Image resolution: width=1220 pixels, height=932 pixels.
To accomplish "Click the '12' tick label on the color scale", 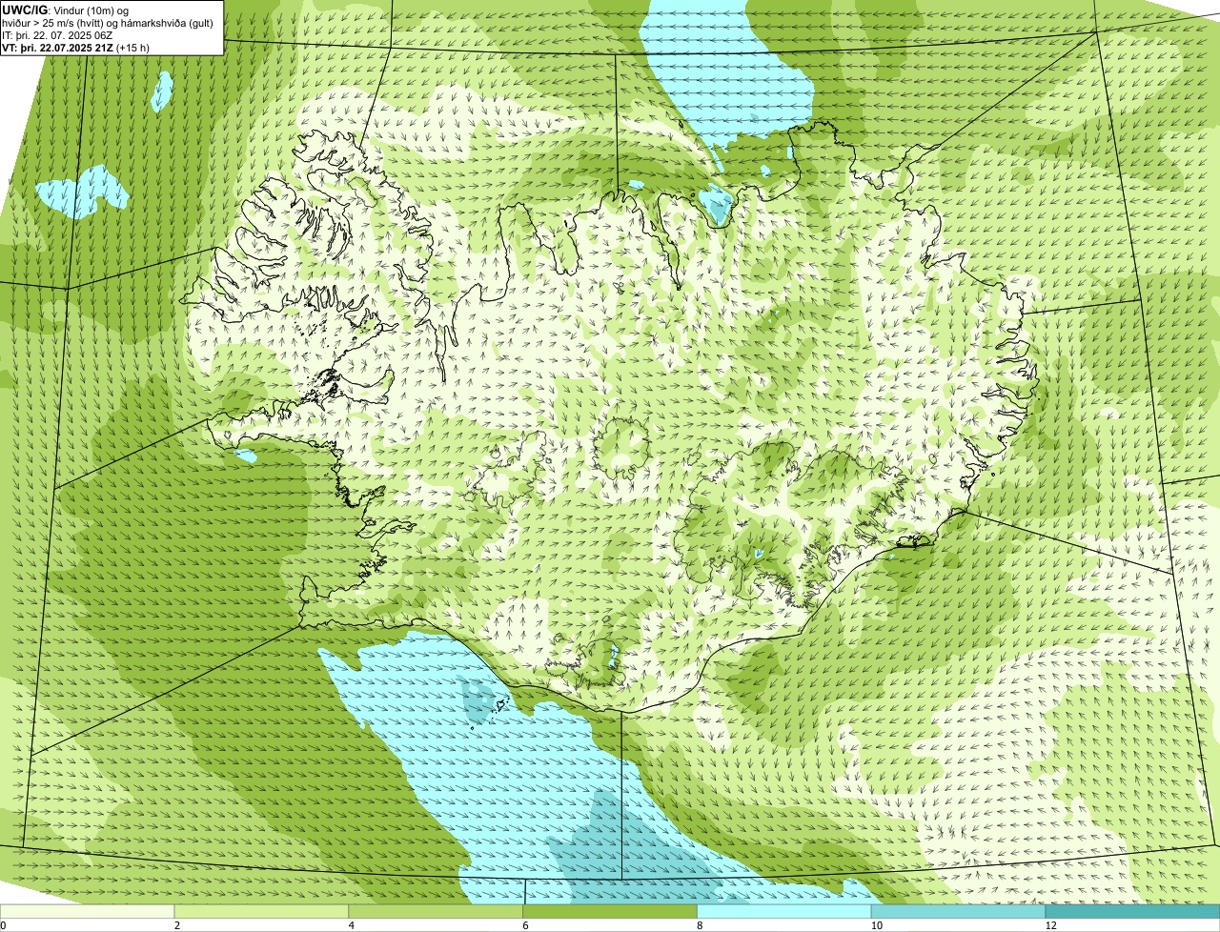I will [1050, 925].
